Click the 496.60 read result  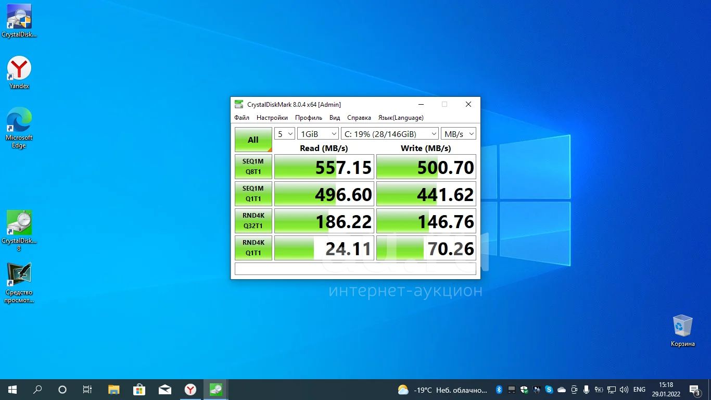click(324, 194)
